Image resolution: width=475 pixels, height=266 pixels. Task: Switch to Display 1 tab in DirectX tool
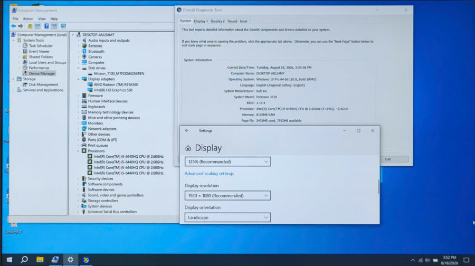tap(201, 21)
